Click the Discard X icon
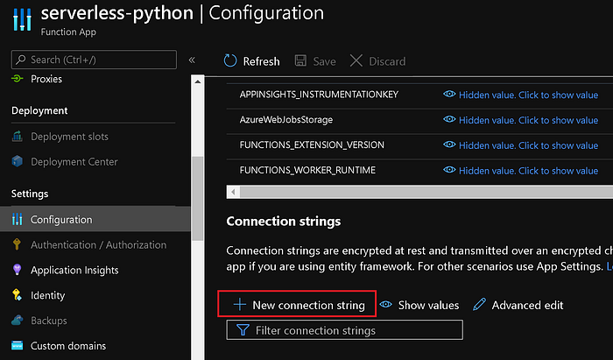 pyautogui.click(x=356, y=60)
